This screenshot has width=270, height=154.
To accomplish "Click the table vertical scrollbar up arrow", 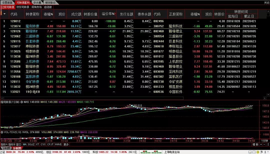I will [x=268, y=11].
